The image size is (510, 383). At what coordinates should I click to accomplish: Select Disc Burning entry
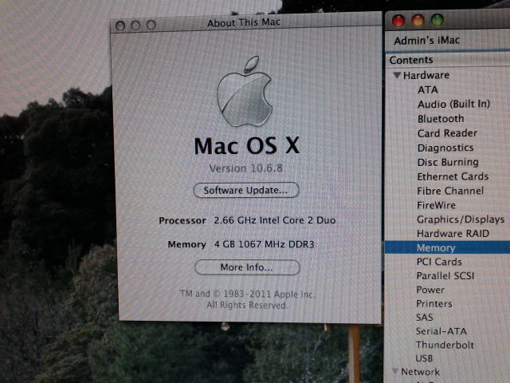coord(447,162)
